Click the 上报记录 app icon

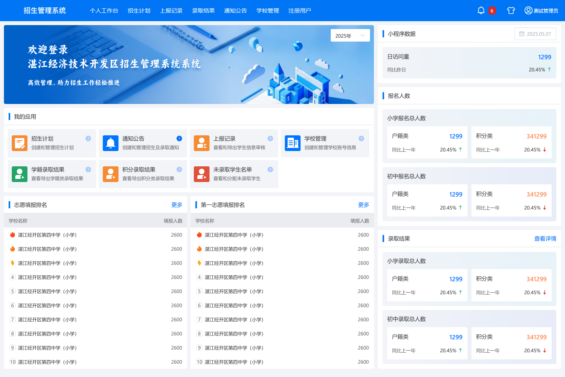point(201,143)
